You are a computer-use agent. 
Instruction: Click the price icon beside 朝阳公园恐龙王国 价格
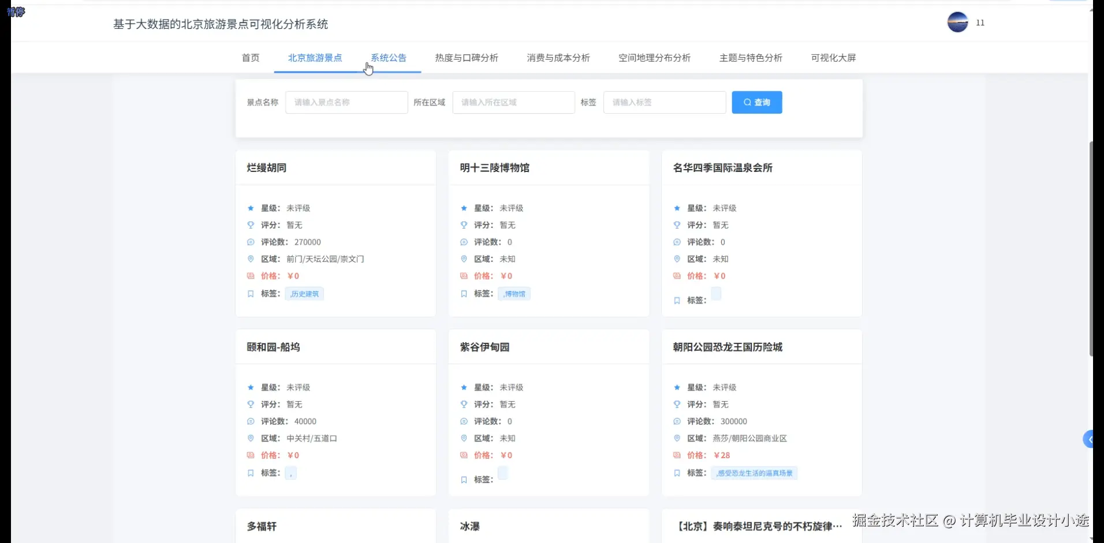677,455
